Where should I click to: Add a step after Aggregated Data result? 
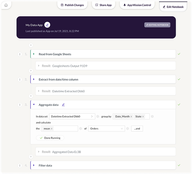pyautogui.click(x=31, y=157)
